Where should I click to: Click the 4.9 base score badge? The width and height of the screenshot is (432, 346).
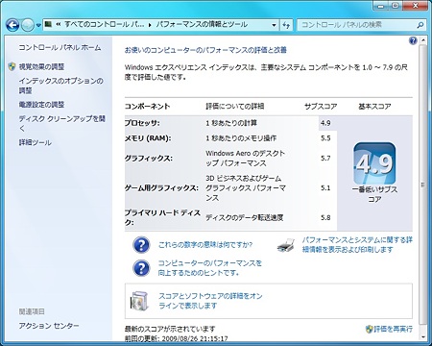374,163
